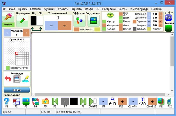Open the Правка menu
176x116 pixels.
[22, 9]
